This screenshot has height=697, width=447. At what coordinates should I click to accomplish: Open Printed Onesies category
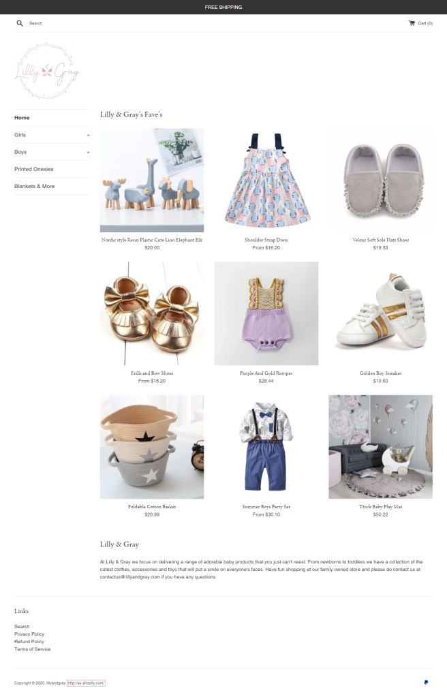[x=34, y=169]
